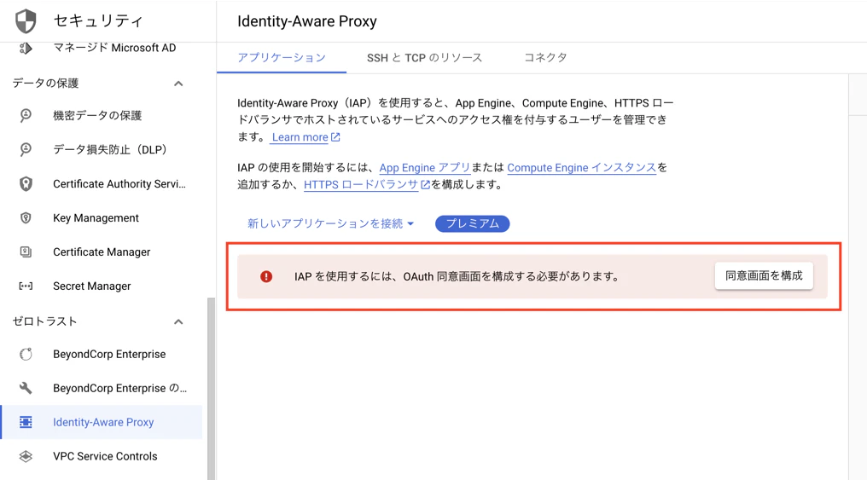Screen dimensions: 867x480
Task: Click the sidebar vertical scrollbar
Action: pos(211,388)
